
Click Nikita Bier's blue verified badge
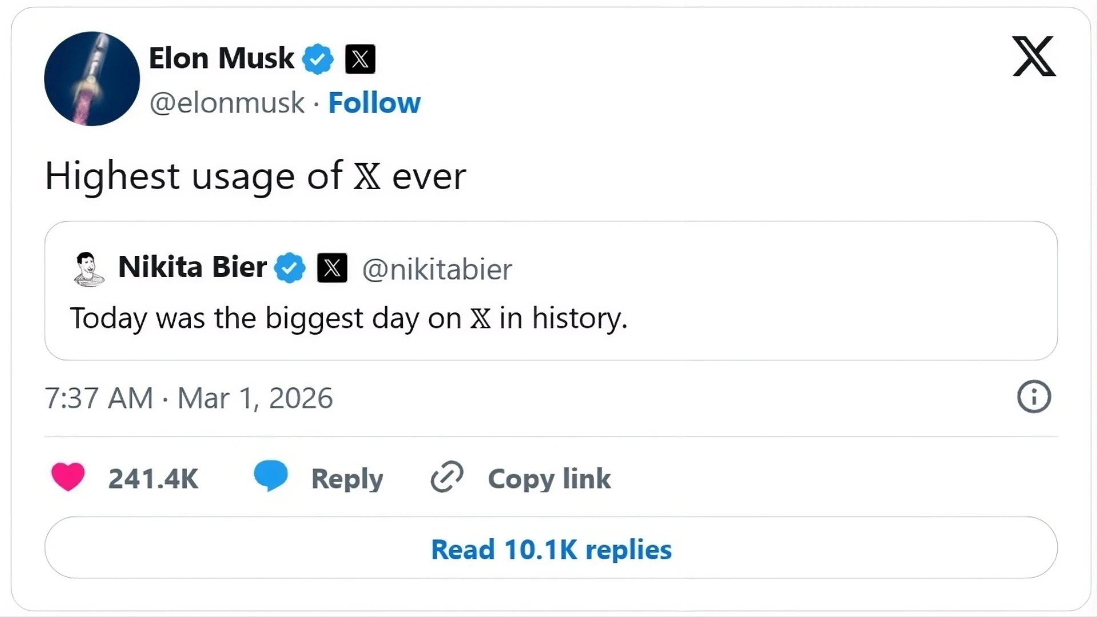point(290,268)
